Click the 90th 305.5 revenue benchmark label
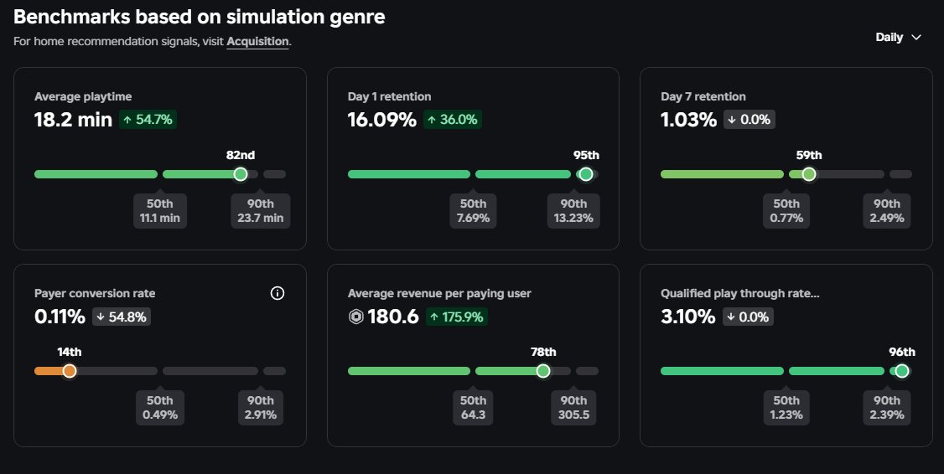This screenshot has height=474, width=944. 573,408
